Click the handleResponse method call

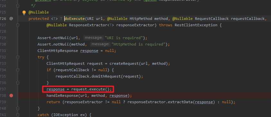pyautogui.click(x=62, y=96)
